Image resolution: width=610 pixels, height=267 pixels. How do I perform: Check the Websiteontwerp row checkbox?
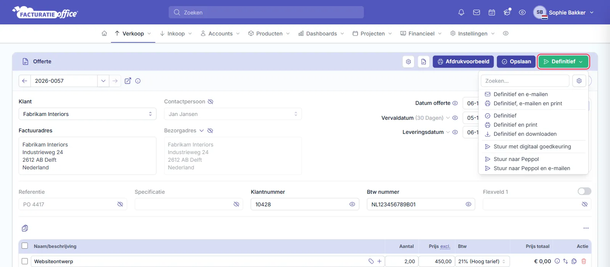pos(25,261)
